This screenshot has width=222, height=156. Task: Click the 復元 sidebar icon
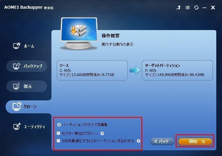pos(16,86)
